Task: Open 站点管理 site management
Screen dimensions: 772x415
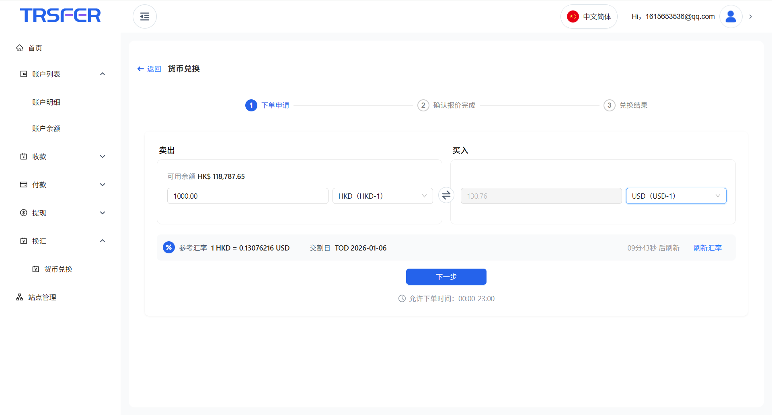Action: [42, 297]
